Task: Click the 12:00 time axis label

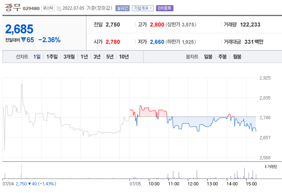Action: coord(193,184)
